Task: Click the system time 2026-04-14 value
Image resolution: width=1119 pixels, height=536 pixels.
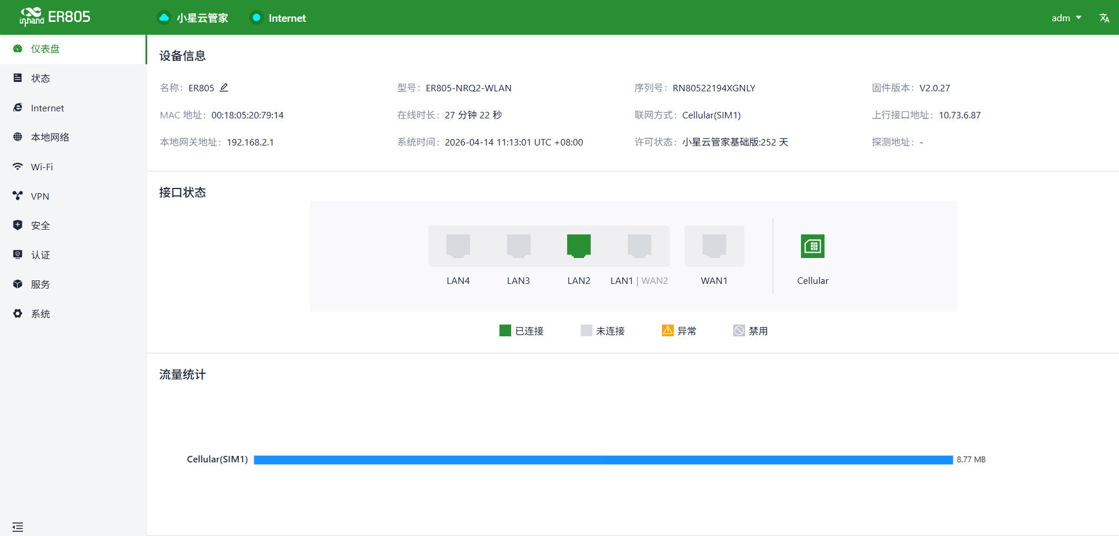Action: (x=514, y=143)
